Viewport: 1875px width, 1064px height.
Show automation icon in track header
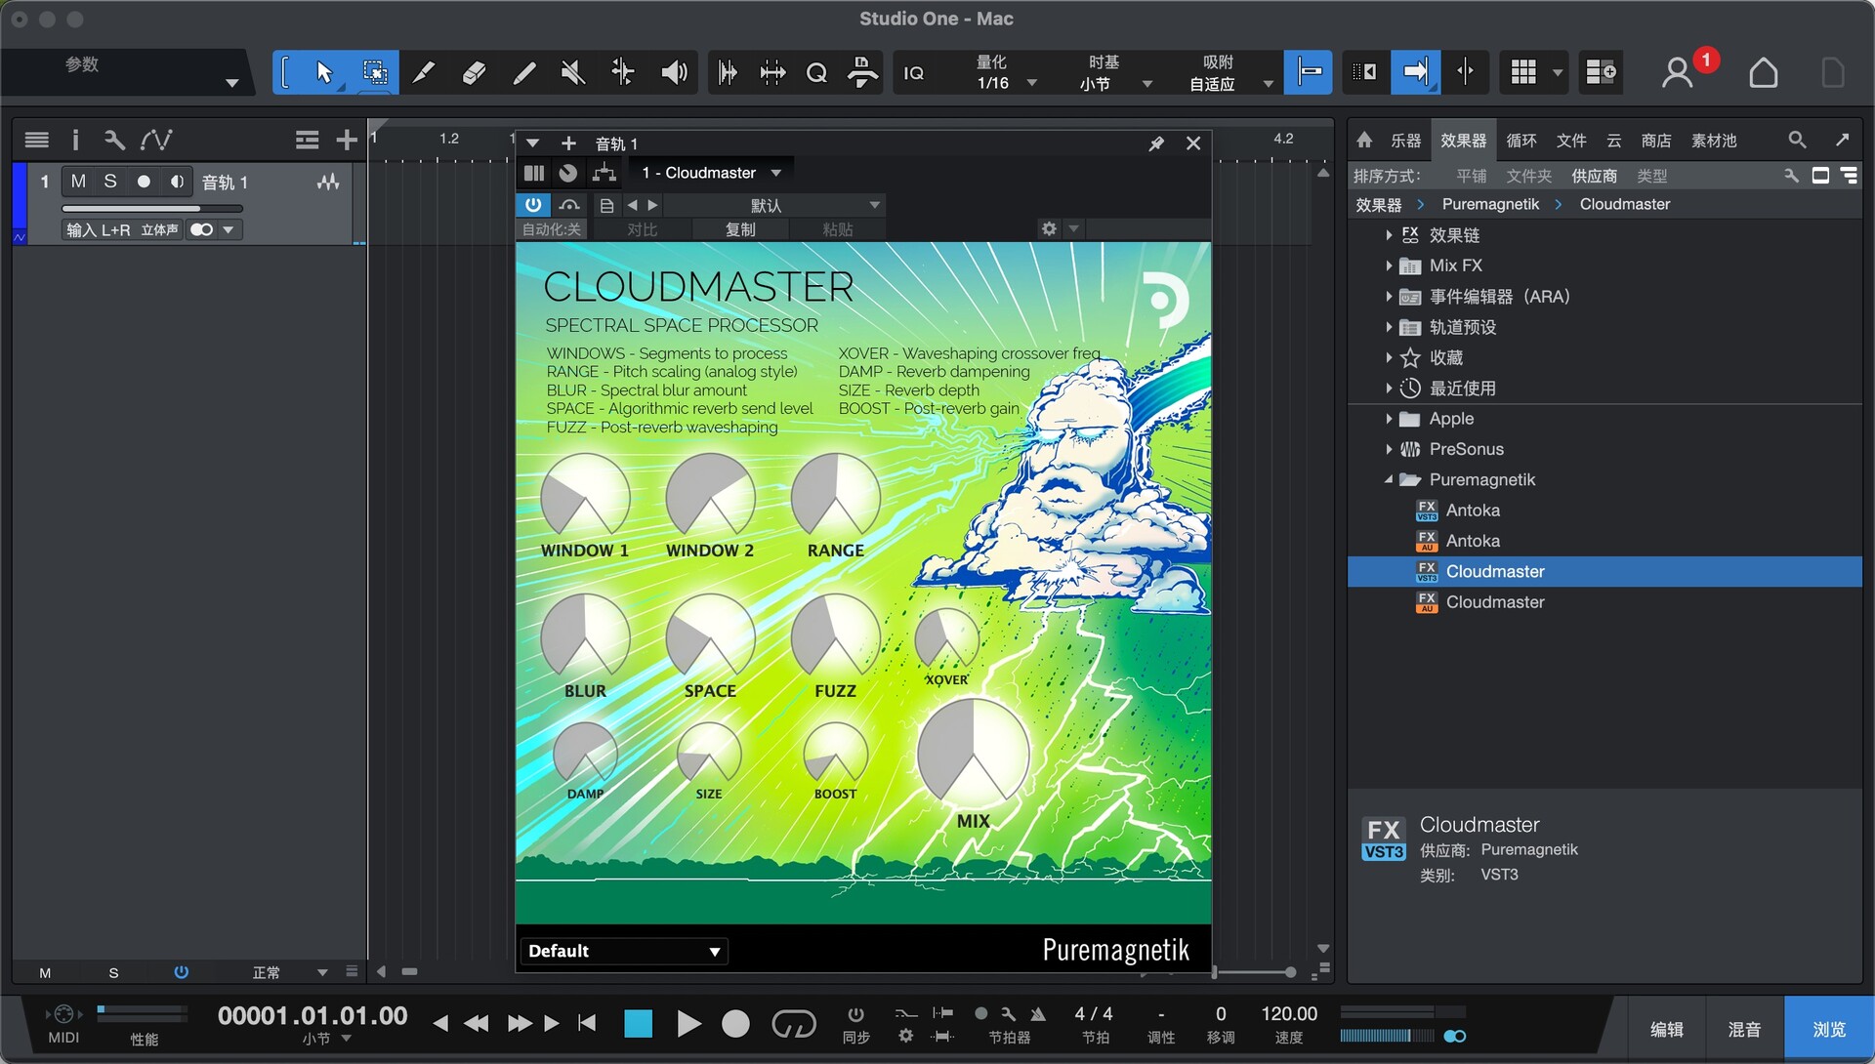[156, 141]
